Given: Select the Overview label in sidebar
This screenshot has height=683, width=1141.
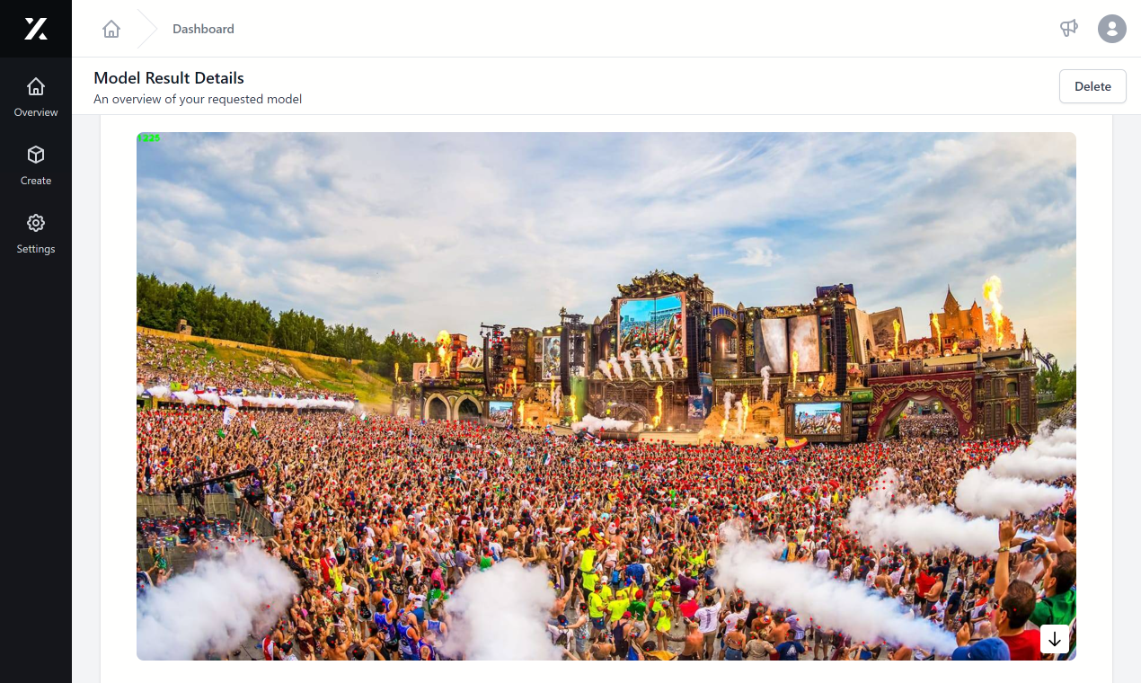Looking at the screenshot, I should coord(36,112).
